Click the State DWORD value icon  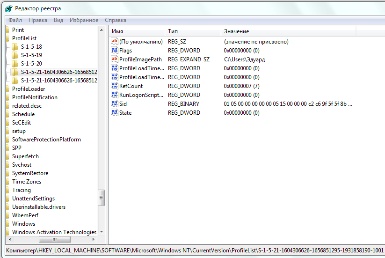(x=115, y=113)
